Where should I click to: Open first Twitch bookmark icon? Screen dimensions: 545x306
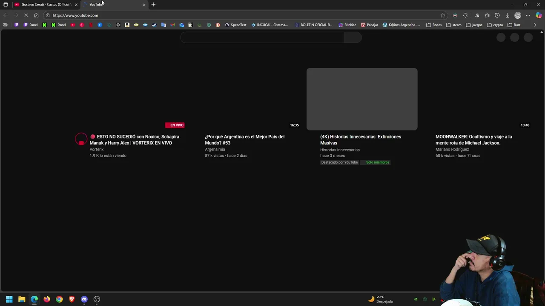[17, 25]
